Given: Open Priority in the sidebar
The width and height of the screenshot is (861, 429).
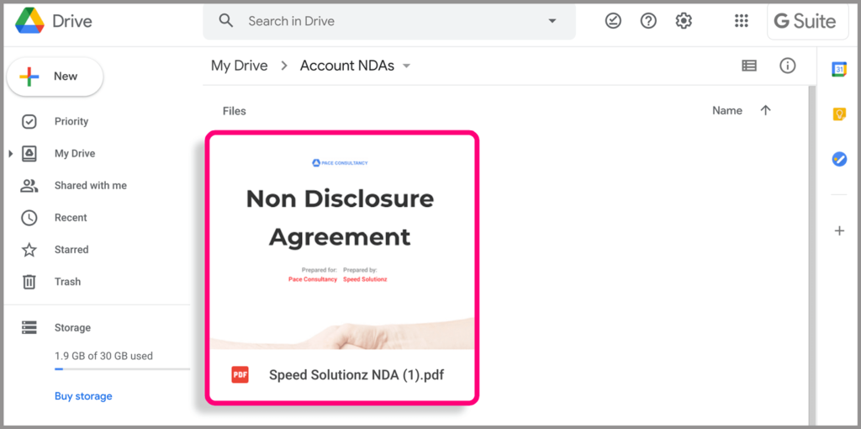Looking at the screenshot, I should [x=71, y=121].
